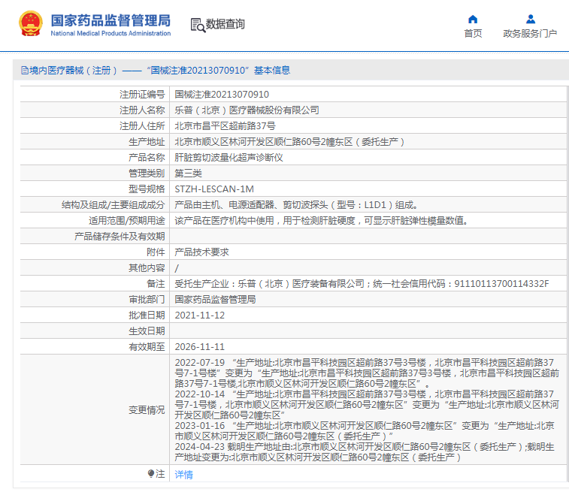This screenshot has width=569, height=492.
Task: Select the 2022-10-14 change record entry
Action: [367, 405]
